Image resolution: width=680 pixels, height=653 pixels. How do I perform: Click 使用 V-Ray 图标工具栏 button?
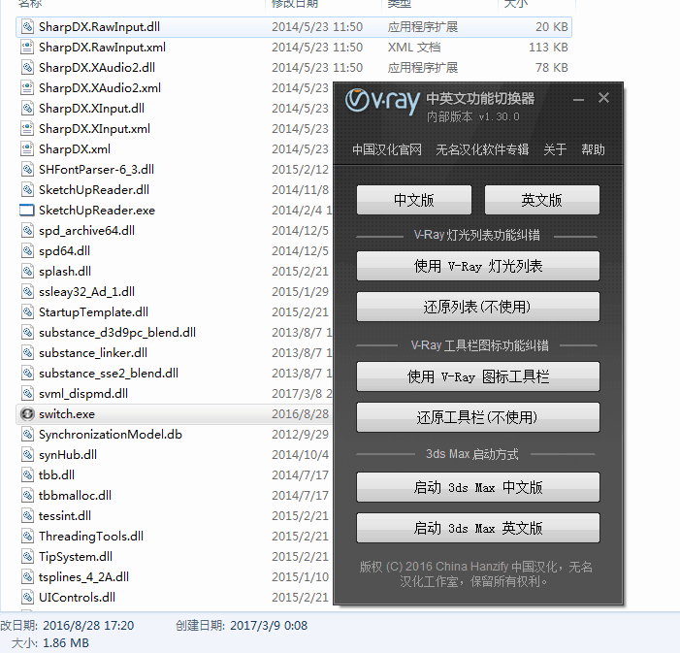pos(478,376)
